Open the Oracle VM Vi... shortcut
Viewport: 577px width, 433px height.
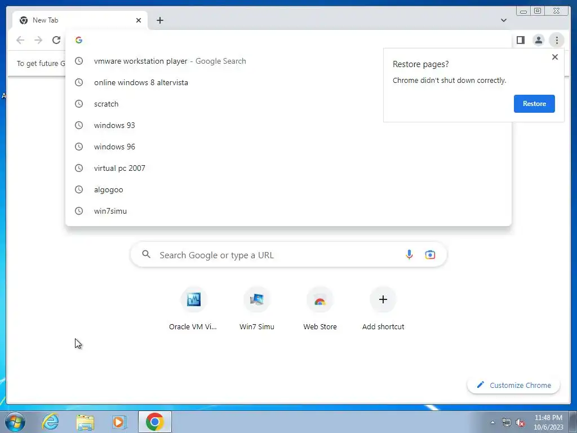193,308
